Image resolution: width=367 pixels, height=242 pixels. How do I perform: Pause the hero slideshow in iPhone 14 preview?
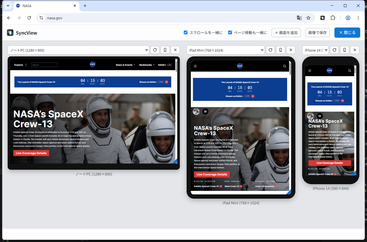coord(320,116)
